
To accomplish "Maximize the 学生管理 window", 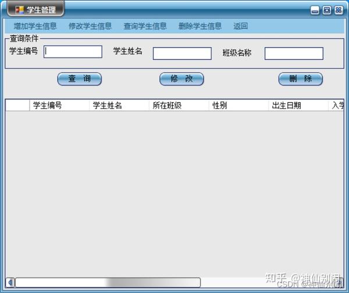I will click(x=327, y=10).
